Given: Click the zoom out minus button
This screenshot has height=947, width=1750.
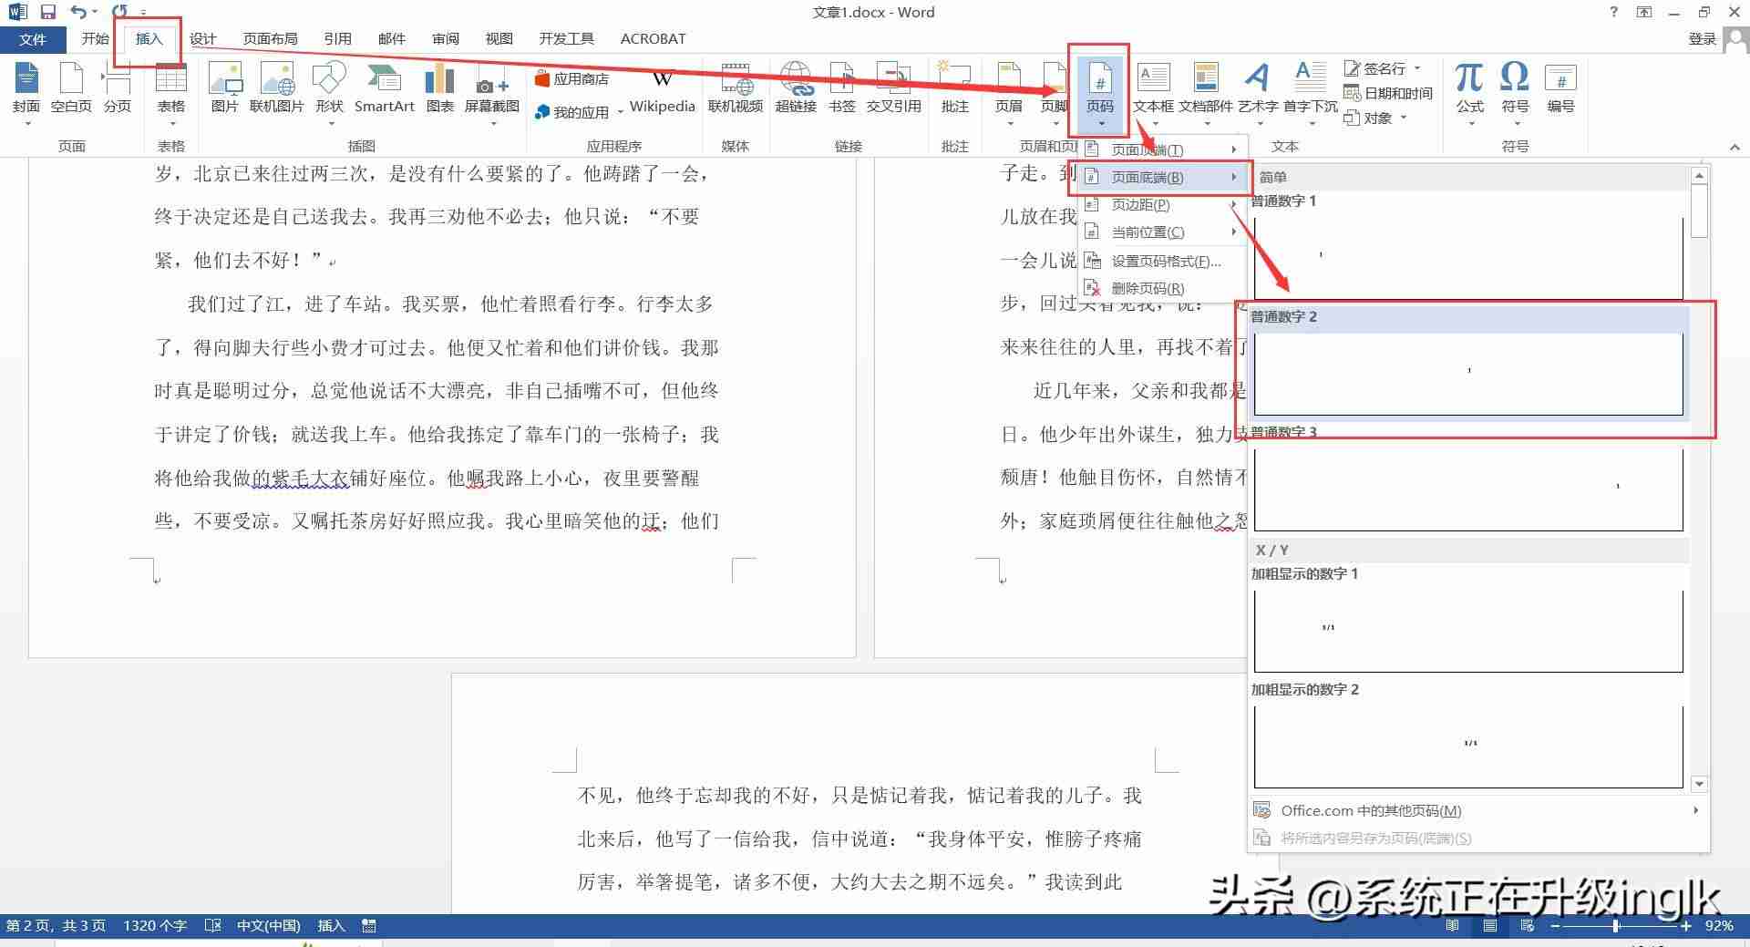Looking at the screenshot, I should point(1555,925).
